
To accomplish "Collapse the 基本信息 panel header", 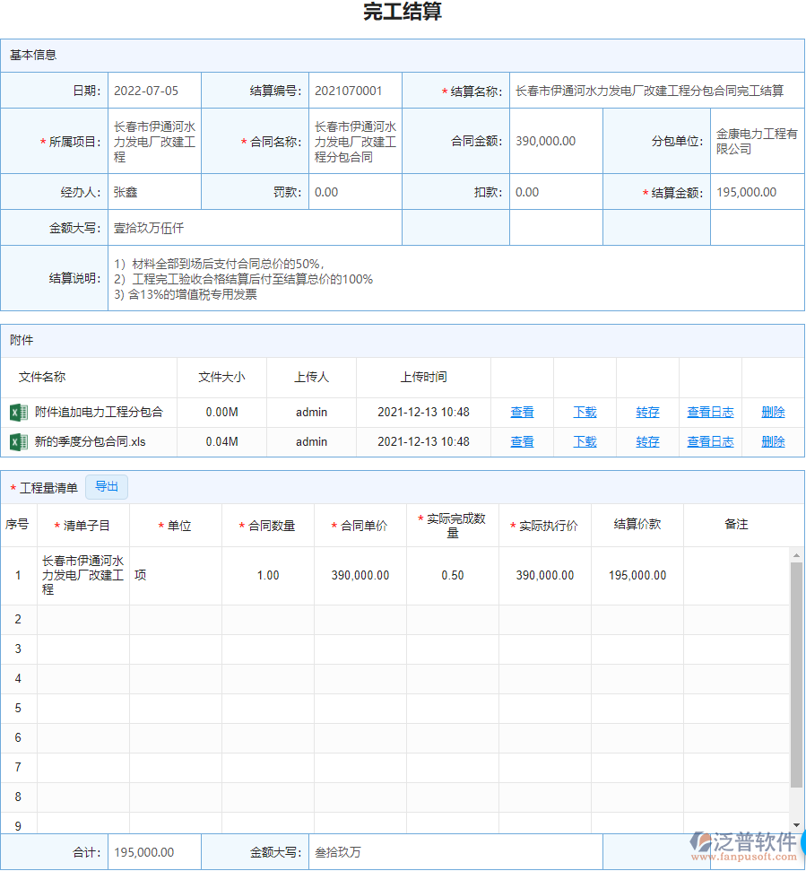I will point(34,56).
